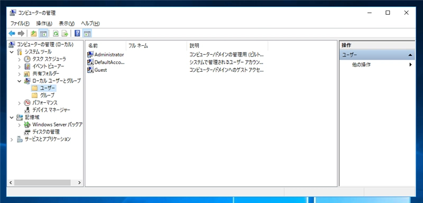The height and width of the screenshot is (203, 423).
Task: Click the root コンピューターの管理 (ローカル) icon
Action: pos(12,44)
